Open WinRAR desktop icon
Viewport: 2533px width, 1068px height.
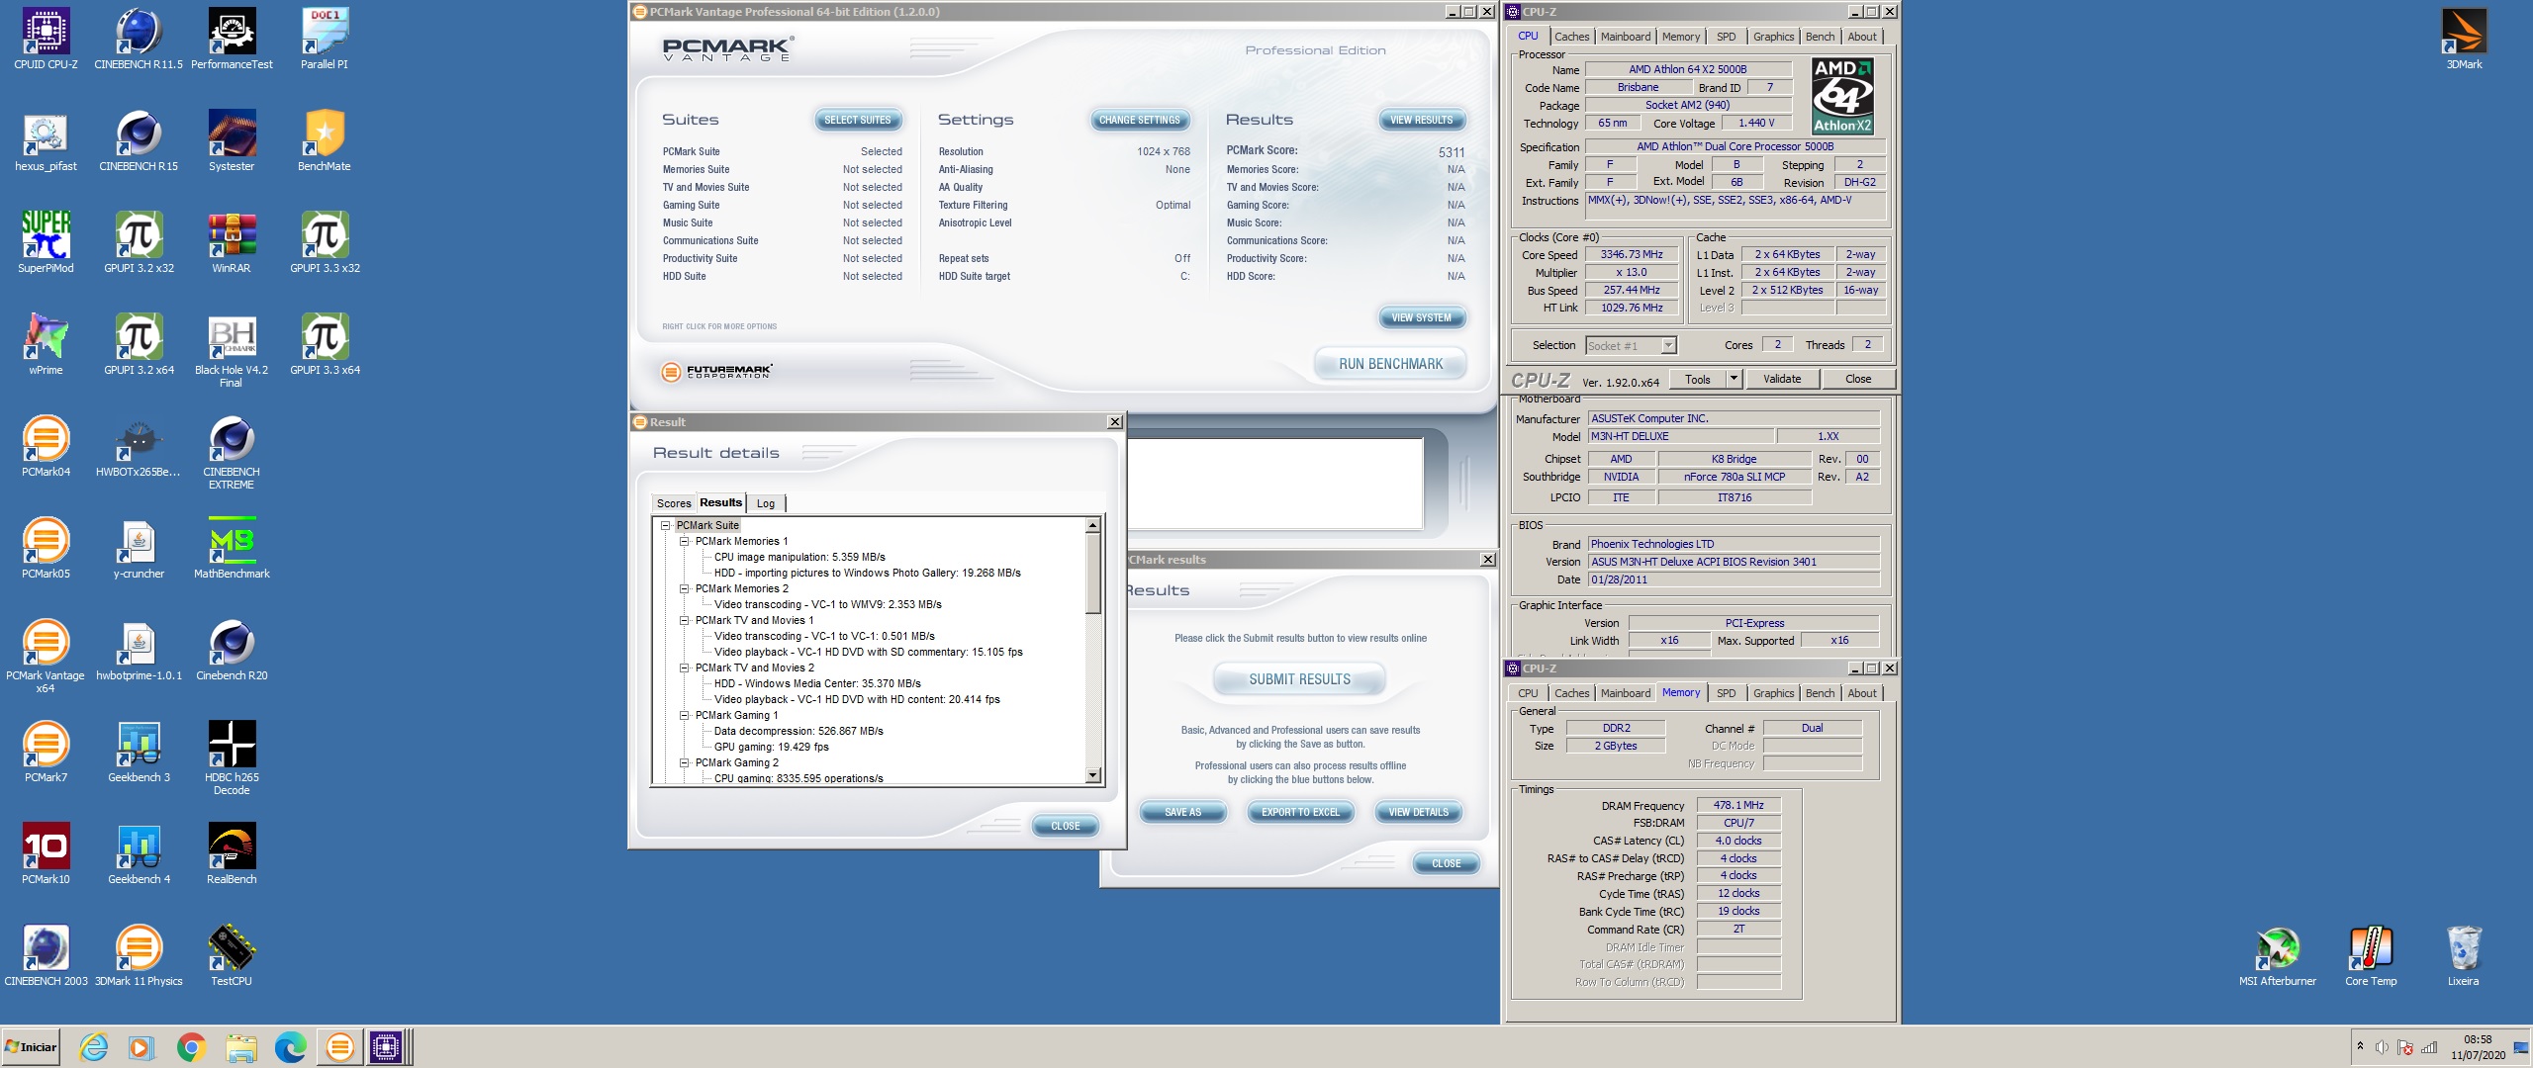(232, 243)
